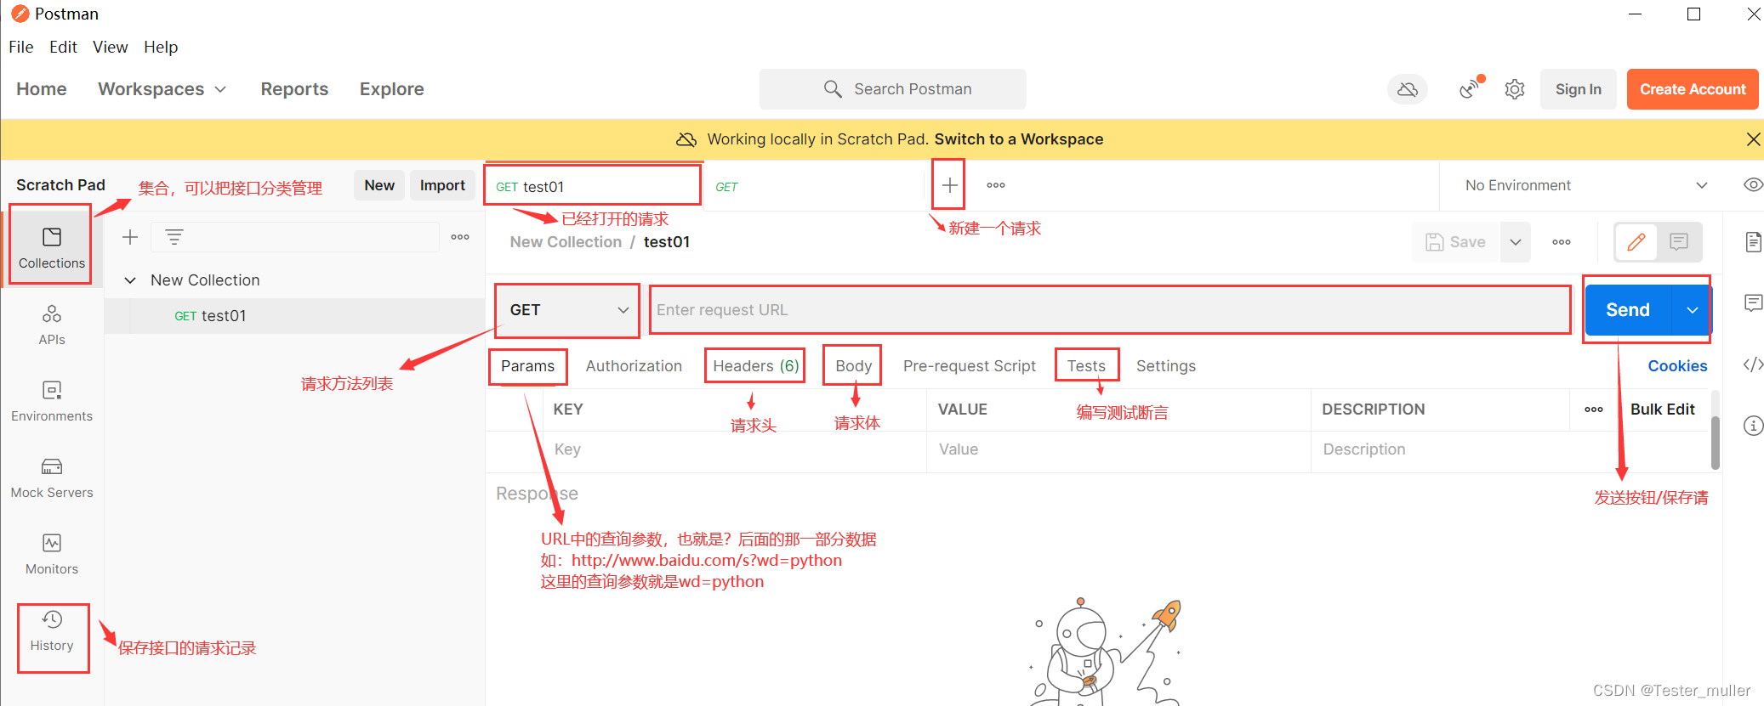Click the Enter request URL field
This screenshot has height=706, width=1764.
(x=1110, y=310)
